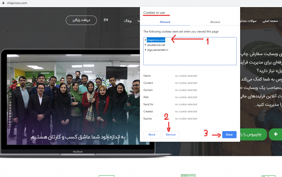Viewport: 282px width, 177px height.
Task: Click the Domain field label
Action: coord(148,90)
